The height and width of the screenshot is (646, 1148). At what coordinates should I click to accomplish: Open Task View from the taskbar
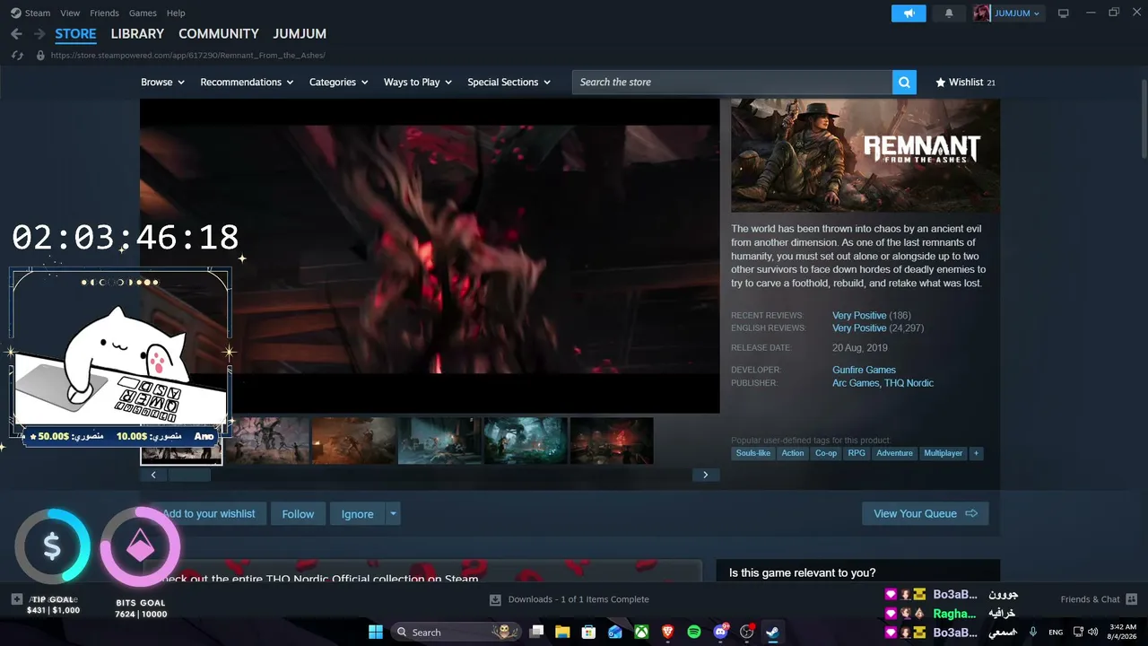[x=536, y=633]
